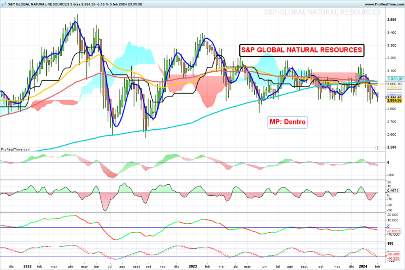The width and height of the screenshot is (405, 270).
Task: Click the 2022 year label on time axis
Action: click(x=27, y=266)
